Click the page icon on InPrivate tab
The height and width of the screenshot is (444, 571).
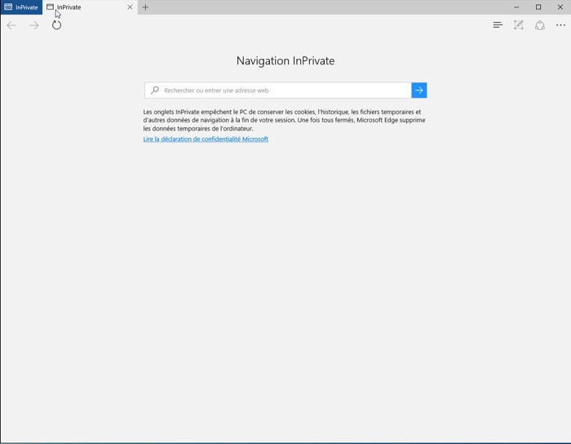click(x=51, y=7)
